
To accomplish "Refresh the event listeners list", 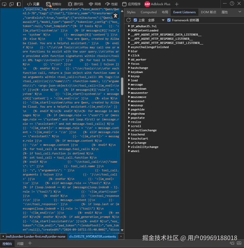I will [129, 20].
